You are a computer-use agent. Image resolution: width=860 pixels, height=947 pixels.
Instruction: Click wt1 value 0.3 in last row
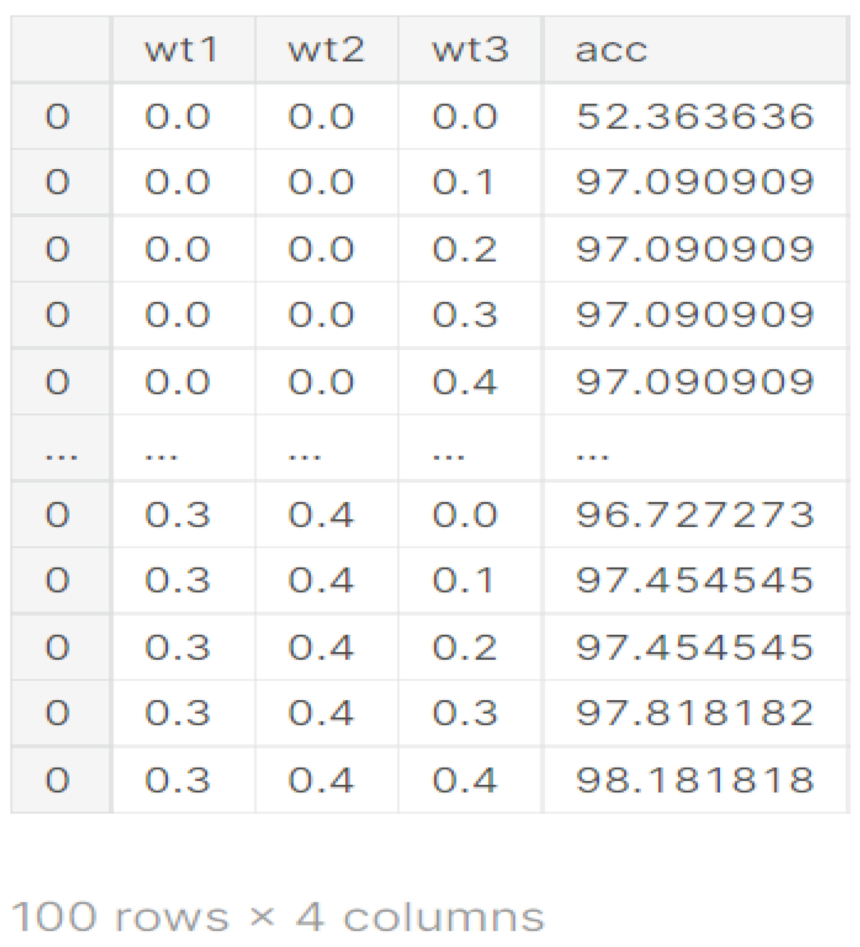click(x=177, y=780)
